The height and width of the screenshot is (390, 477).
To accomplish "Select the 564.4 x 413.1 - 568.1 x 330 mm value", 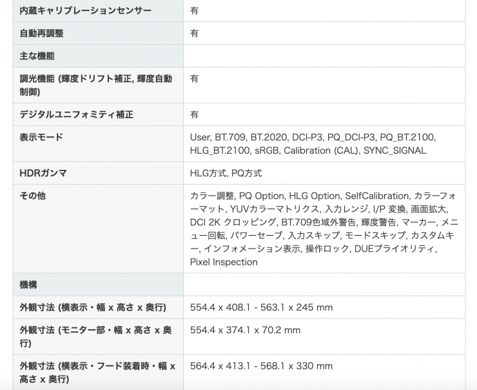I will pos(261,366).
